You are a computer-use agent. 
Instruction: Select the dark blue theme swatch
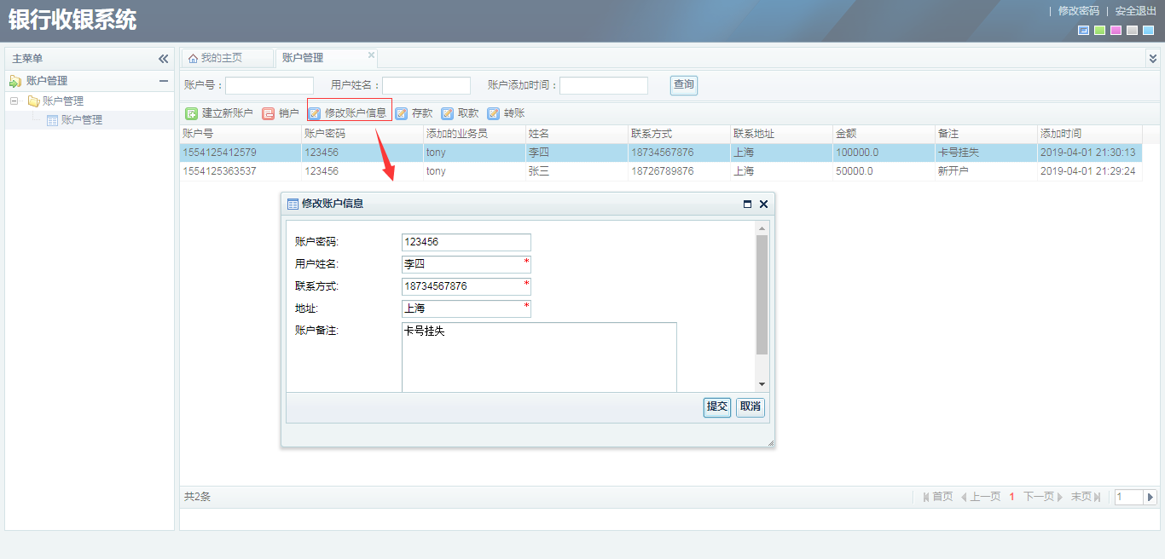click(1084, 31)
